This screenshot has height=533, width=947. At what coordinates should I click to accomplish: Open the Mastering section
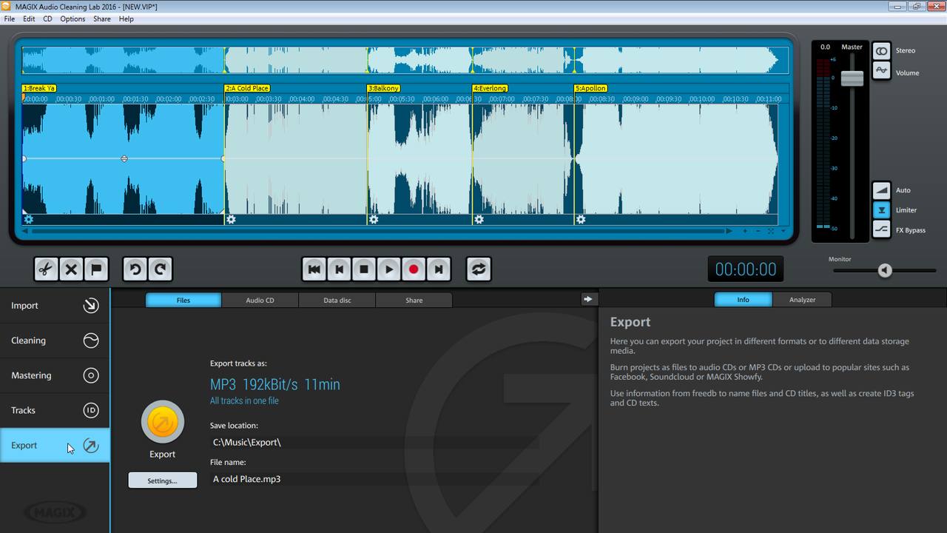(55, 375)
